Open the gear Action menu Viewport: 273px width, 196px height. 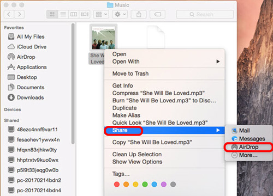pos(120,14)
